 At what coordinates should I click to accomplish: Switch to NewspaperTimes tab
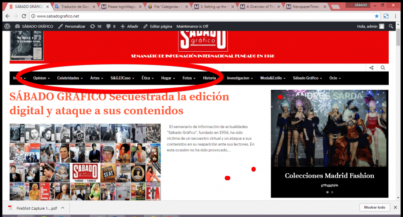click(x=306, y=7)
